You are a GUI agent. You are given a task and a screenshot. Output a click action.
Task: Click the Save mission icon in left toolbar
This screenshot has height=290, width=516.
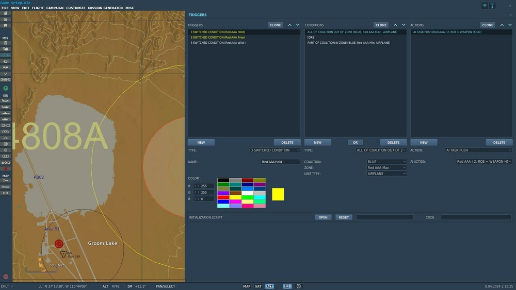pyautogui.click(x=6, y=25)
